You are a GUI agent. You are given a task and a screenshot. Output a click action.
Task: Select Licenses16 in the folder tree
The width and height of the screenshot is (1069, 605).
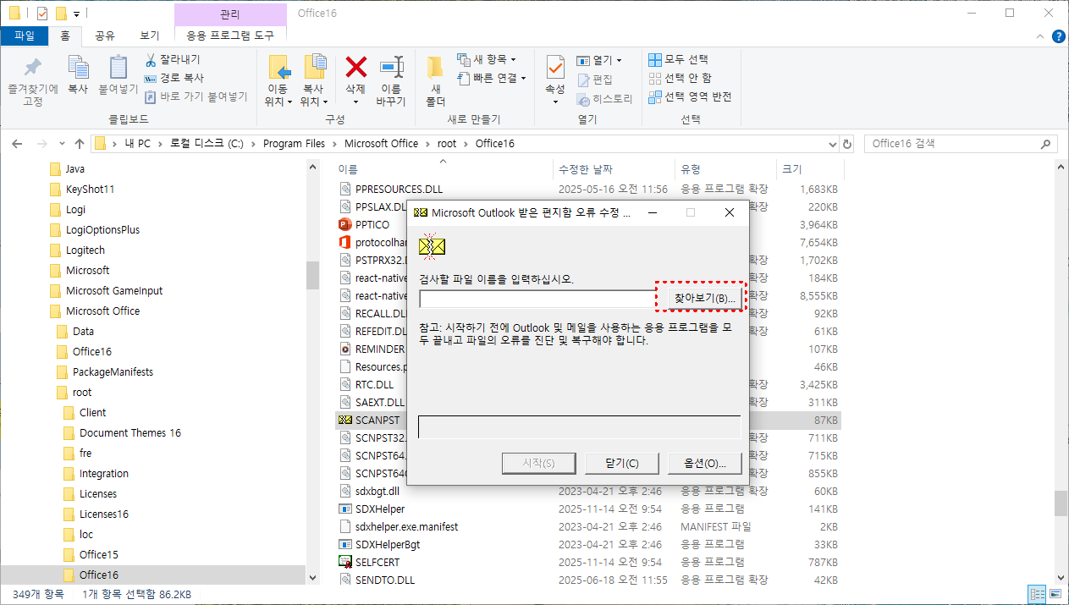click(104, 514)
